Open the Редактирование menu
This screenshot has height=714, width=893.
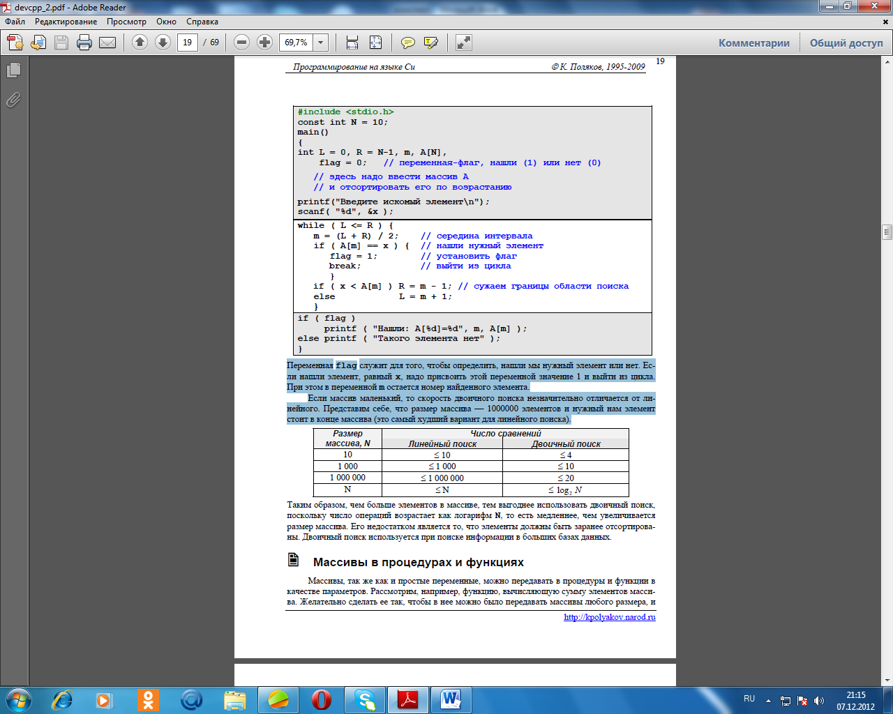click(66, 22)
